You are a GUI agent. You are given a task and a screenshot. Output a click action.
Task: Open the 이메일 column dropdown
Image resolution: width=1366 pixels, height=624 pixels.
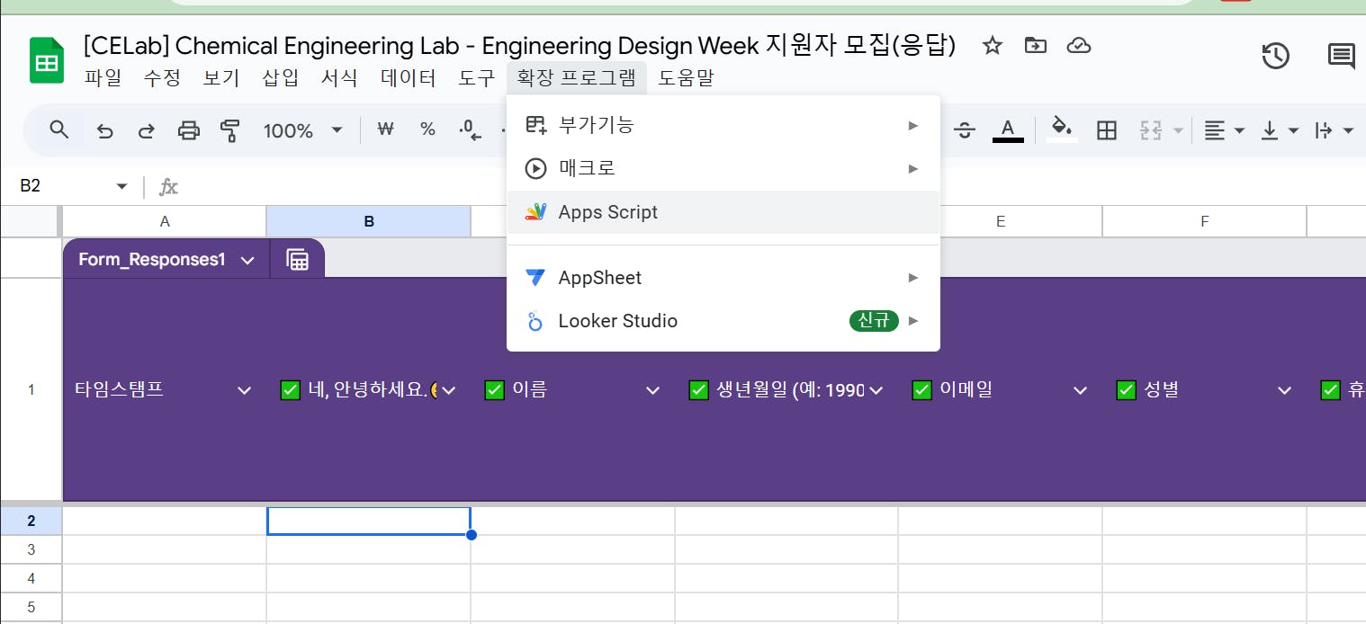[1081, 390]
